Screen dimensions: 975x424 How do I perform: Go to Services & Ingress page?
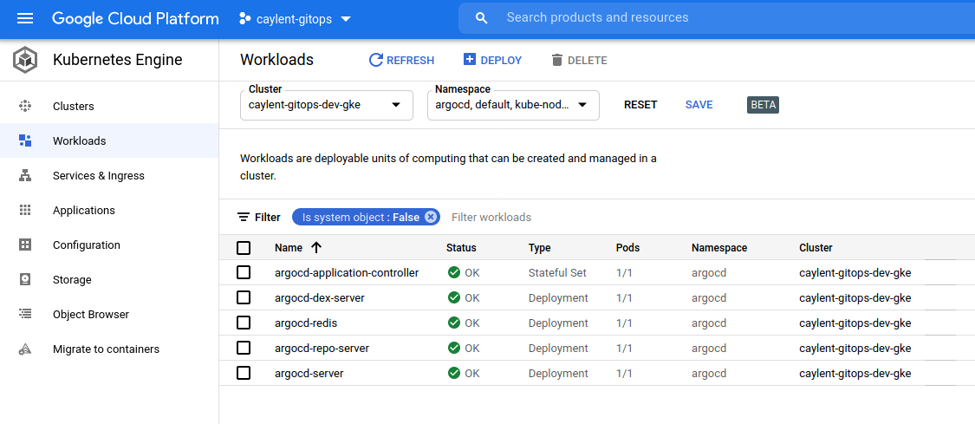(x=99, y=176)
